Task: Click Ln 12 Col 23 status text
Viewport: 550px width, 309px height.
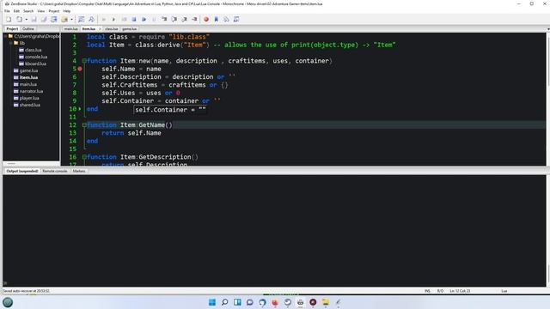Action: pos(460,291)
